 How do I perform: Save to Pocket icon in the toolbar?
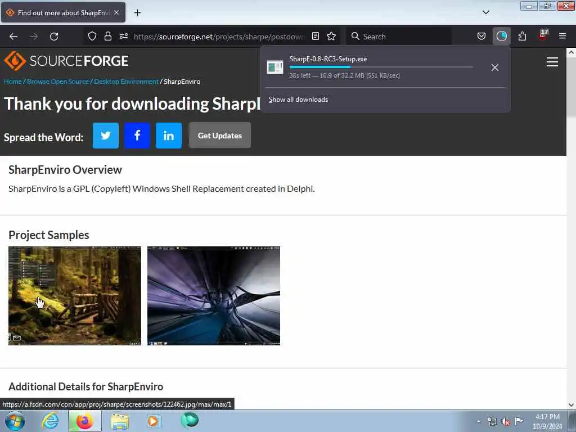[481, 36]
